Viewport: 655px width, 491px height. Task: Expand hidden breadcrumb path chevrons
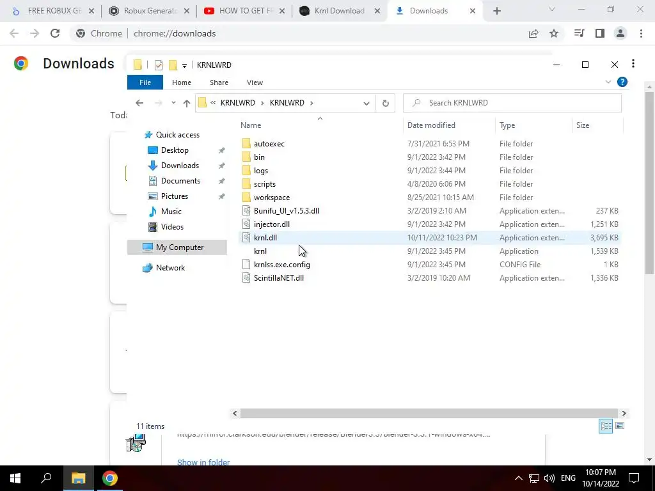(213, 103)
